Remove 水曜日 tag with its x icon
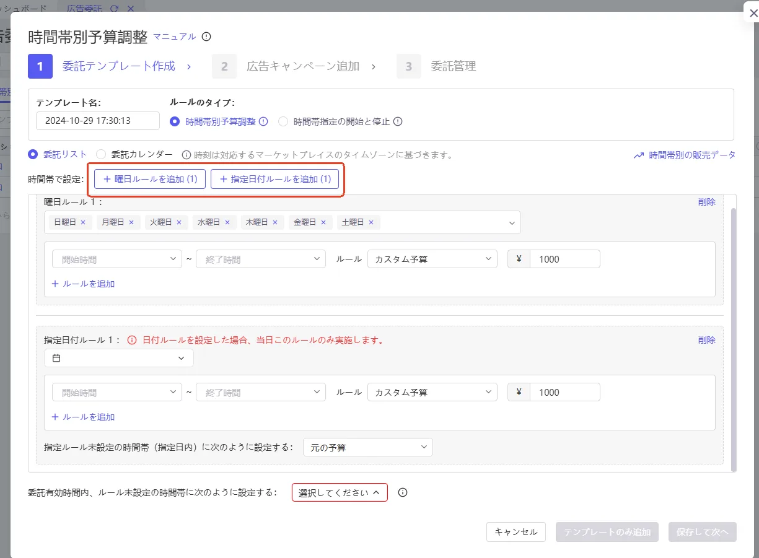The height and width of the screenshot is (558, 759). [x=227, y=222]
